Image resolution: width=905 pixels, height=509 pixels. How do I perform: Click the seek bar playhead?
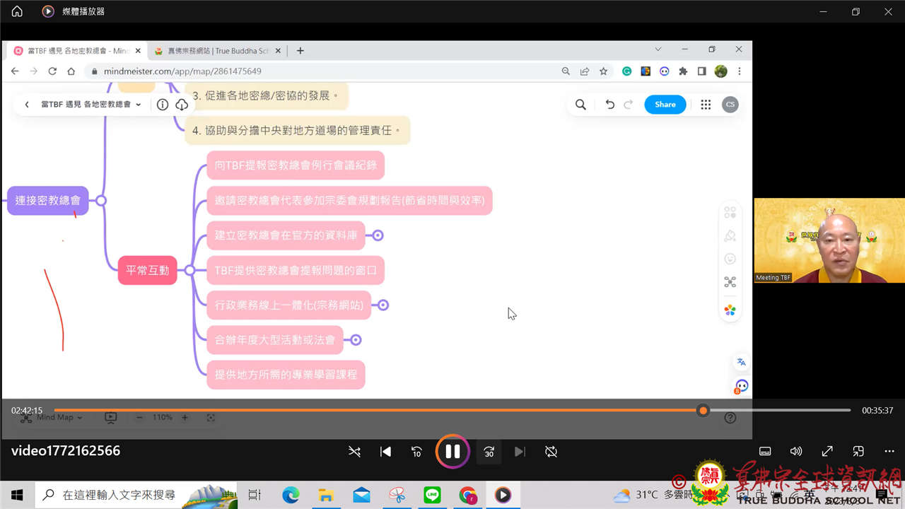(x=703, y=411)
